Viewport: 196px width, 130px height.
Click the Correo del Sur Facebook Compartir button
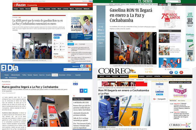tap(159, 92)
